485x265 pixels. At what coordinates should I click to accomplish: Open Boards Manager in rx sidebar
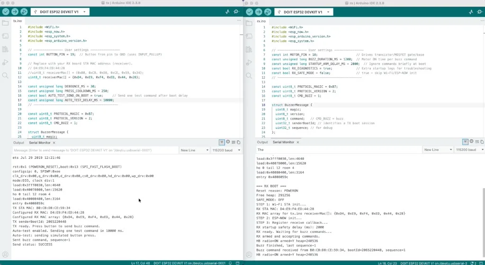pyautogui.click(x=249, y=36)
